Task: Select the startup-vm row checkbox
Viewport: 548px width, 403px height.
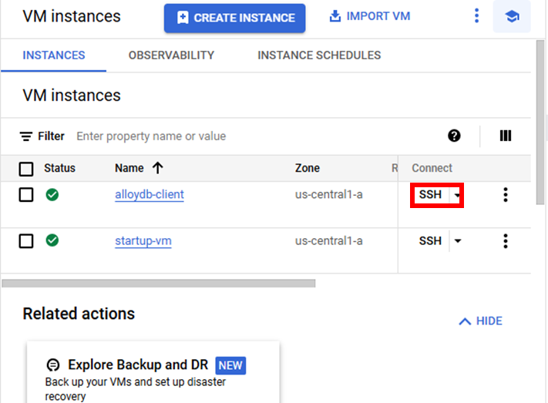Action: tap(26, 241)
